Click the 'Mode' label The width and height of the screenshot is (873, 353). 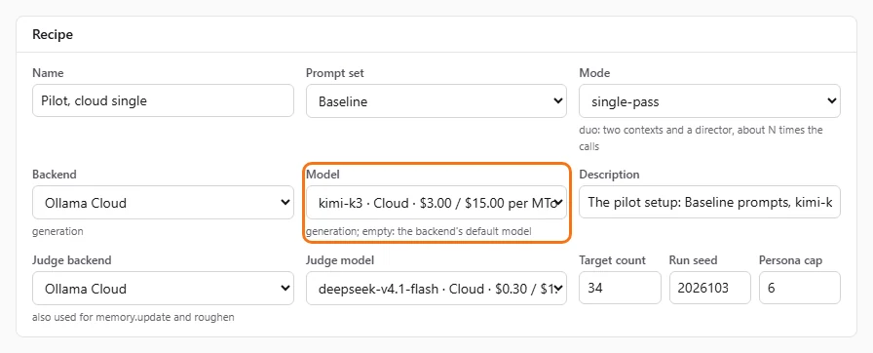point(594,73)
